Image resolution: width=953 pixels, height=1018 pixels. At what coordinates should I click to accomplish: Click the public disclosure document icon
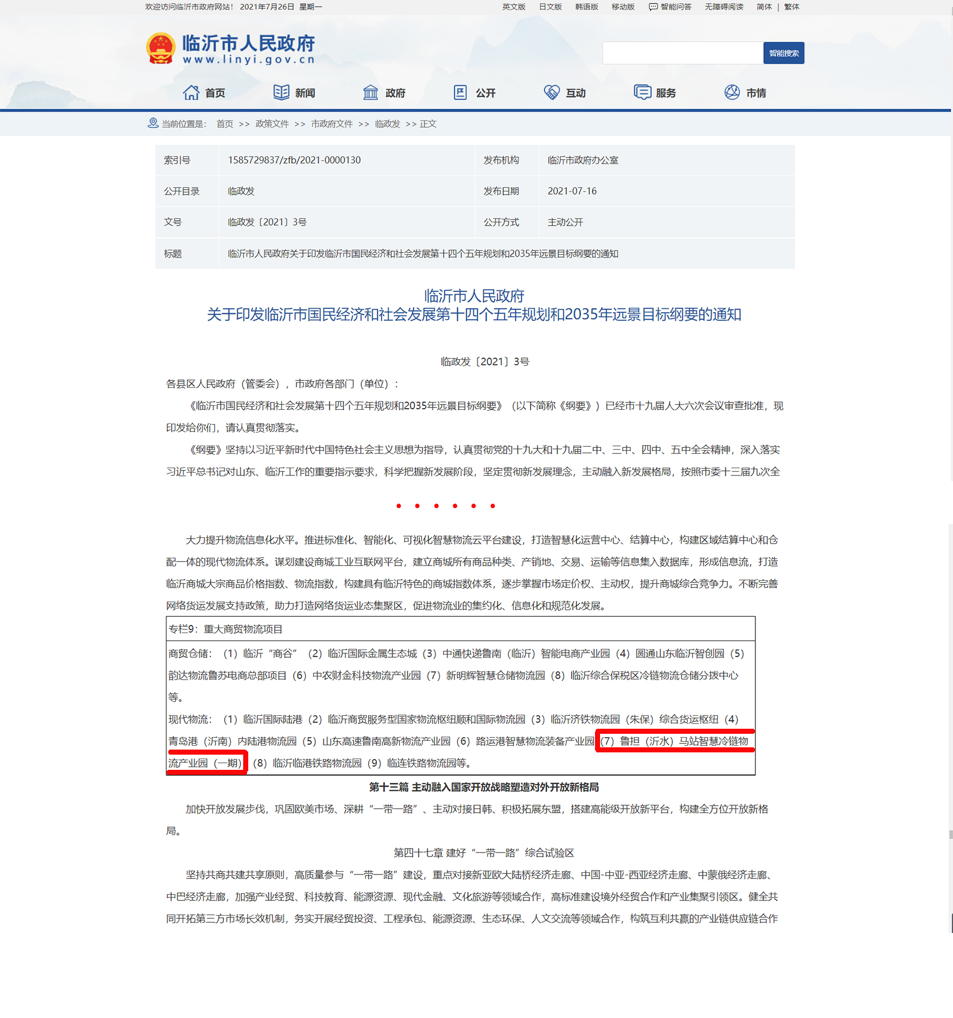(460, 93)
